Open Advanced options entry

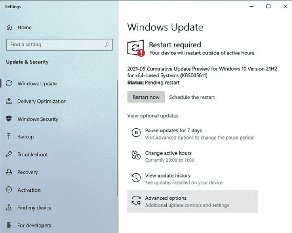193,202
